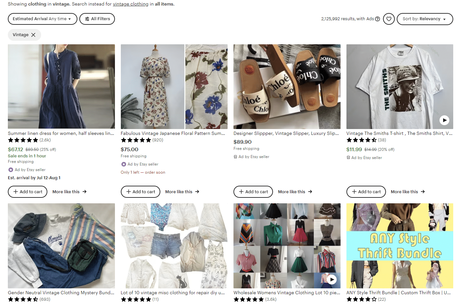The width and height of the screenshot is (464, 304).
Task: Open the 'ANY Style Thrift Bundle' title
Action: point(399,293)
